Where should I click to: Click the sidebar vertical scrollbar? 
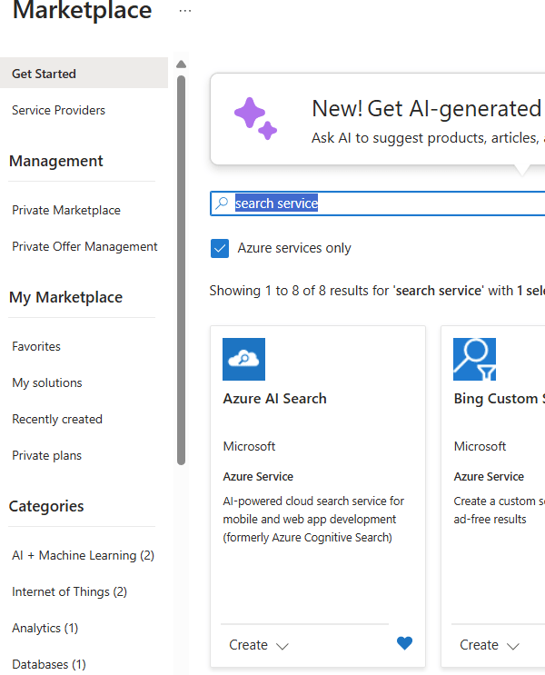pos(181,273)
